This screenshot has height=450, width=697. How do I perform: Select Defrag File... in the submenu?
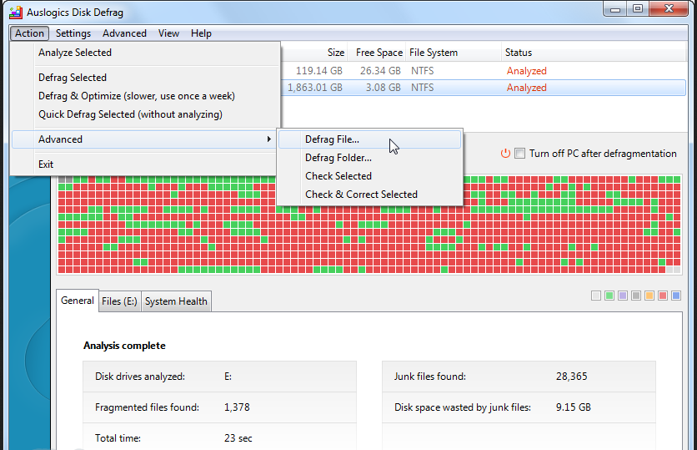point(370,139)
